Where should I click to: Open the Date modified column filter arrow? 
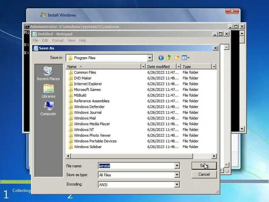point(179,67)
